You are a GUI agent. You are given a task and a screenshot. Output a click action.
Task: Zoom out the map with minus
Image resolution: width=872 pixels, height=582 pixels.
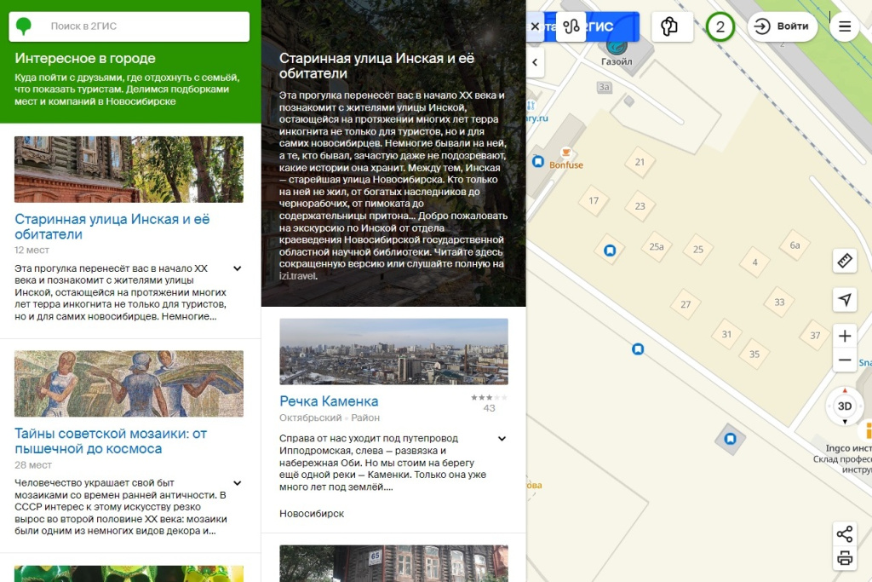[845, 360]
